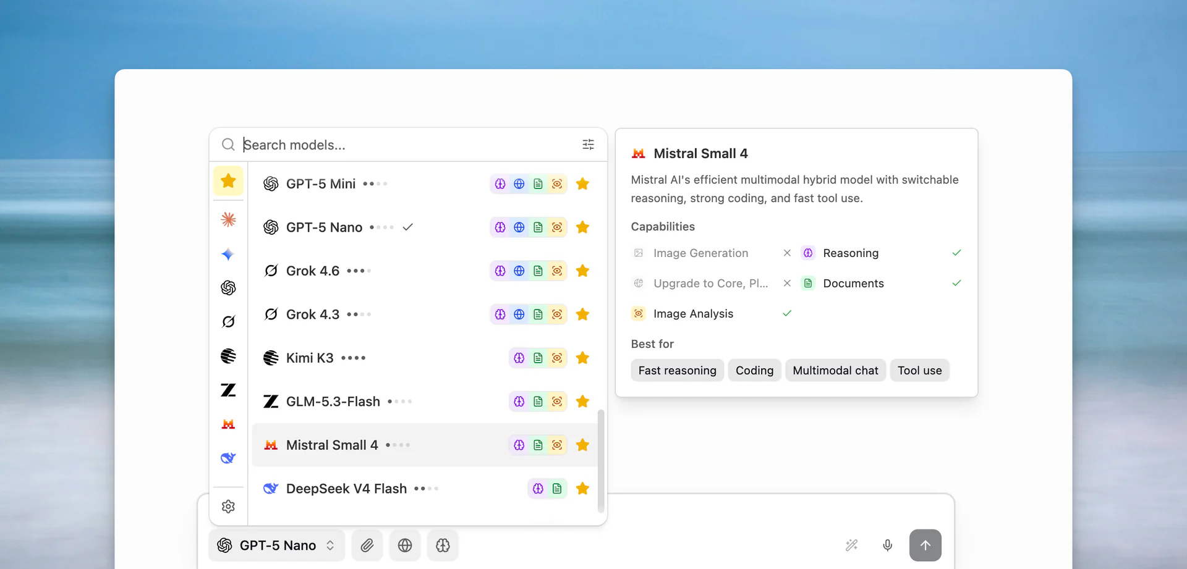Click in the Search models field
This screenshot has height=569, width=1187.
tap(408, 145)
